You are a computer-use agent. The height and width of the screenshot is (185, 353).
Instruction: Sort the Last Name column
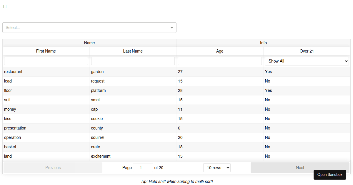[x=133, y=51]
